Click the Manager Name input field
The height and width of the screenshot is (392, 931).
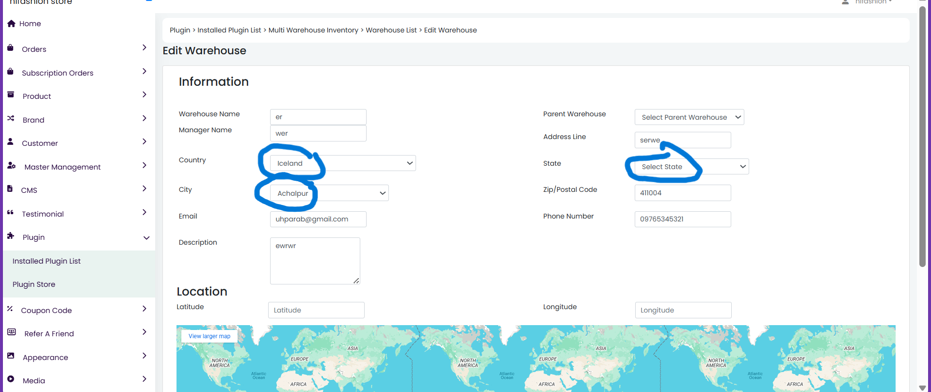pyautogui.click(x=318, y=133)
